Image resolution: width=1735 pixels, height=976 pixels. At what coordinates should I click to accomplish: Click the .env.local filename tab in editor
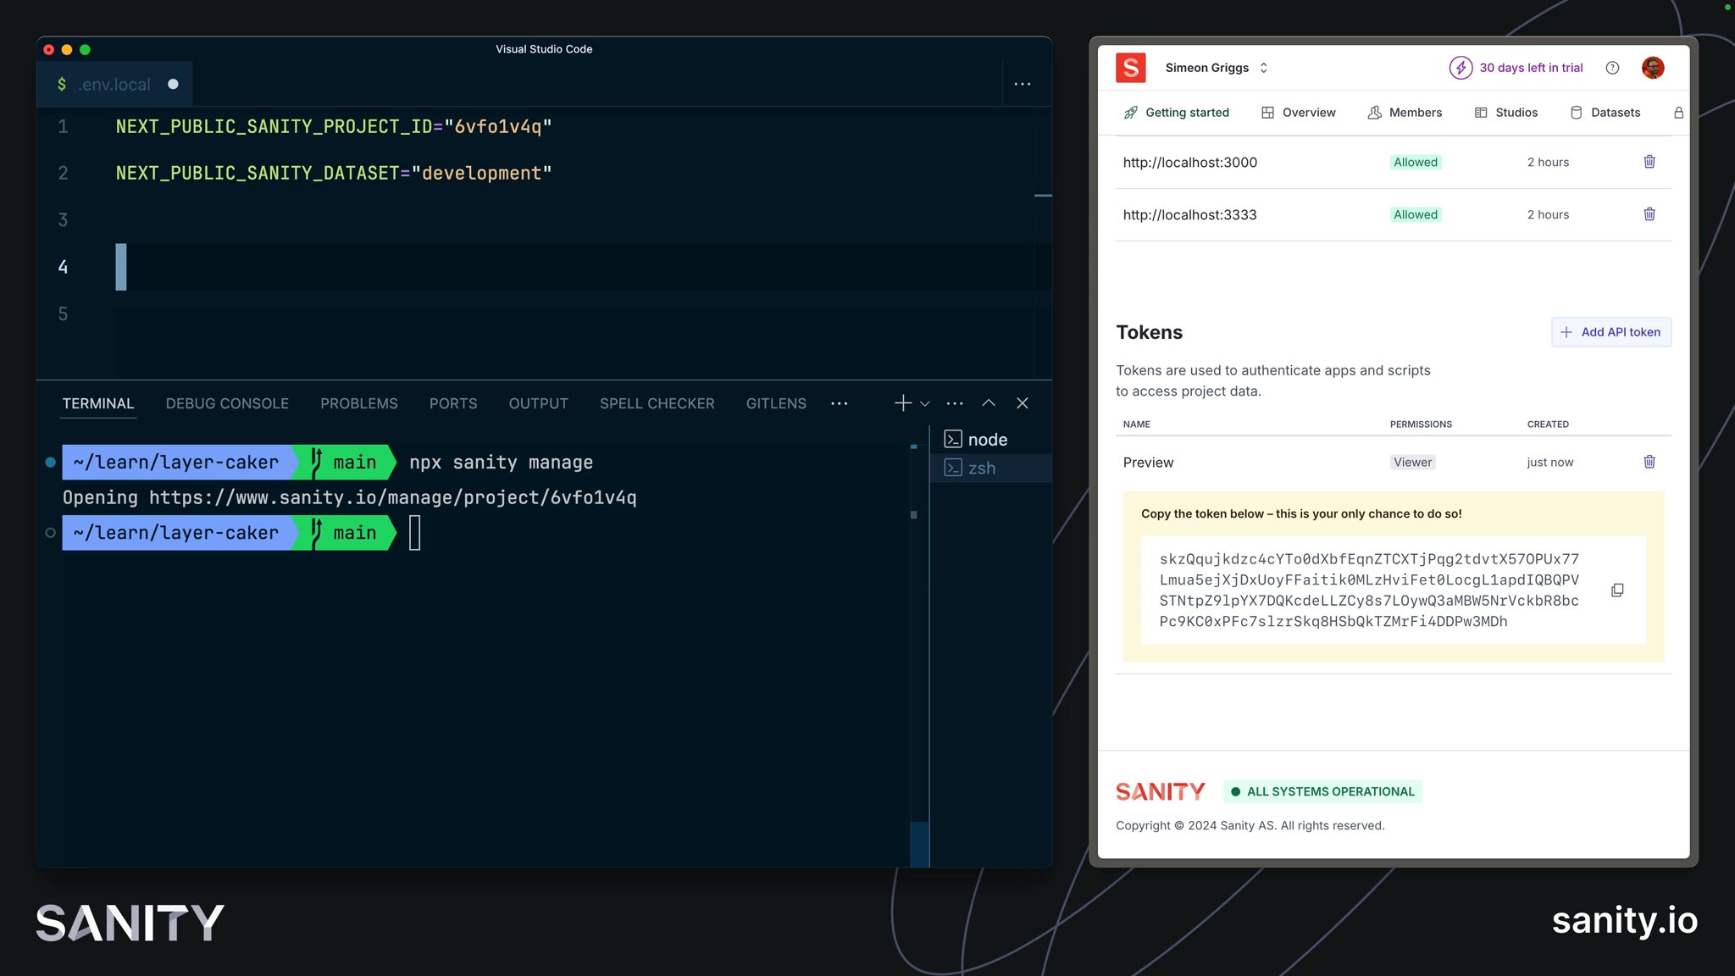[114, 82]
